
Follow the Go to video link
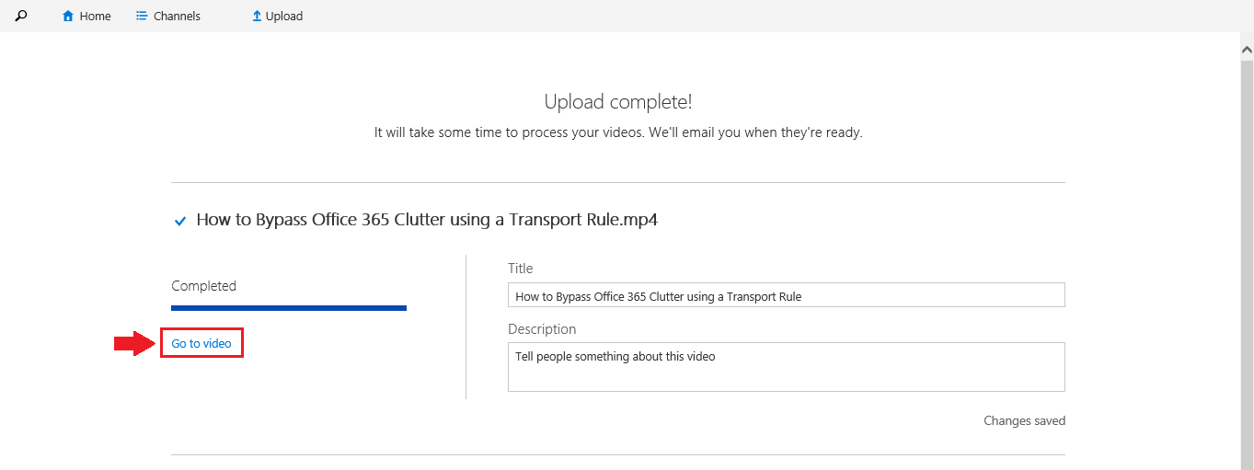coord(201,344)
